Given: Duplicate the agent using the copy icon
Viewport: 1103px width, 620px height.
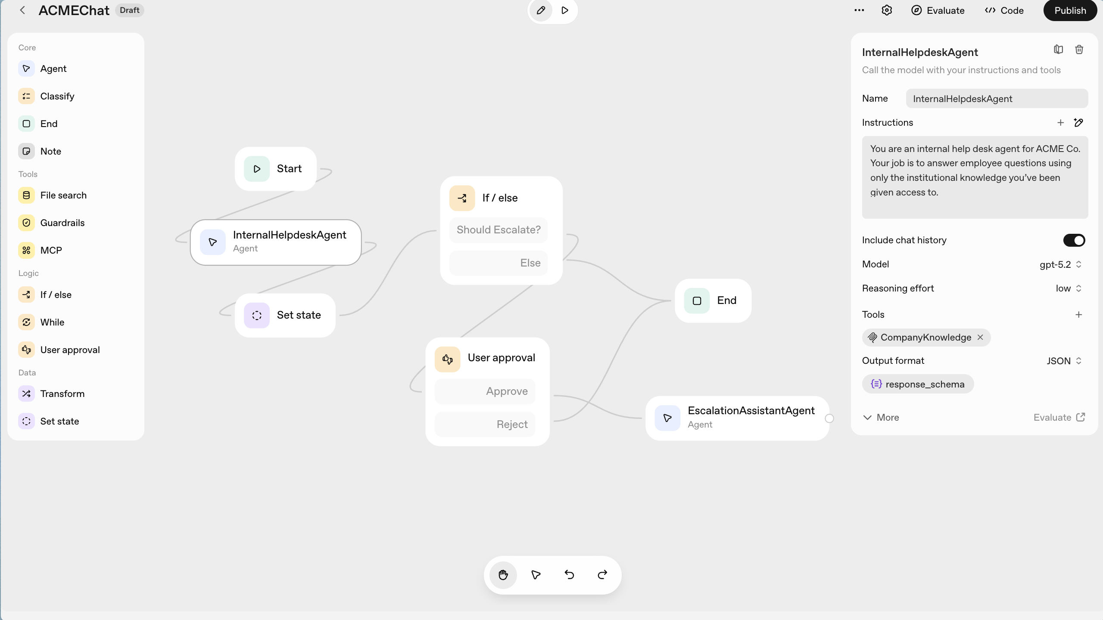Looking at the screenshot, I should tap(1058, 49).
